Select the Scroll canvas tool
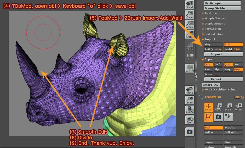 pos(190,5)
